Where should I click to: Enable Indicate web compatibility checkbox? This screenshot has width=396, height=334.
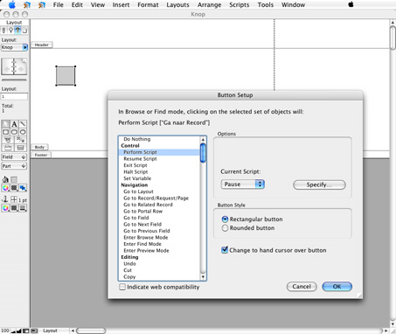122,287
